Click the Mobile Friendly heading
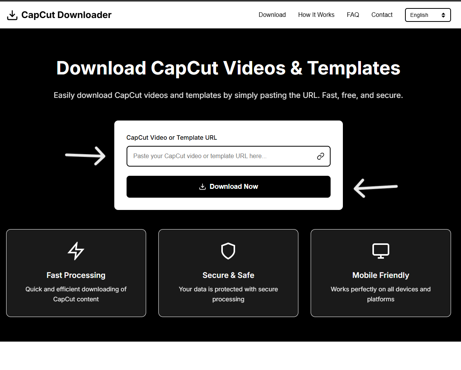461x370 pixels. click(381, 275)
